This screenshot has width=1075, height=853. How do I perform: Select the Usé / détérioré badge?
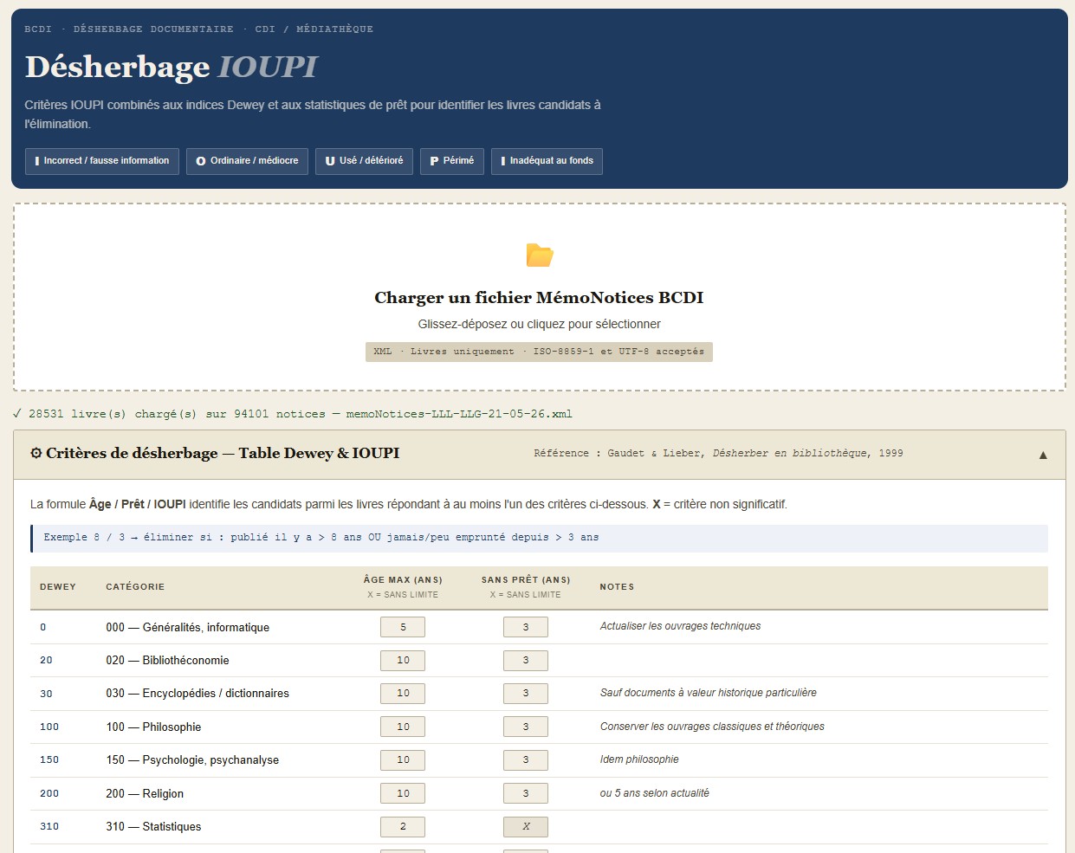(x=364, y=161)
